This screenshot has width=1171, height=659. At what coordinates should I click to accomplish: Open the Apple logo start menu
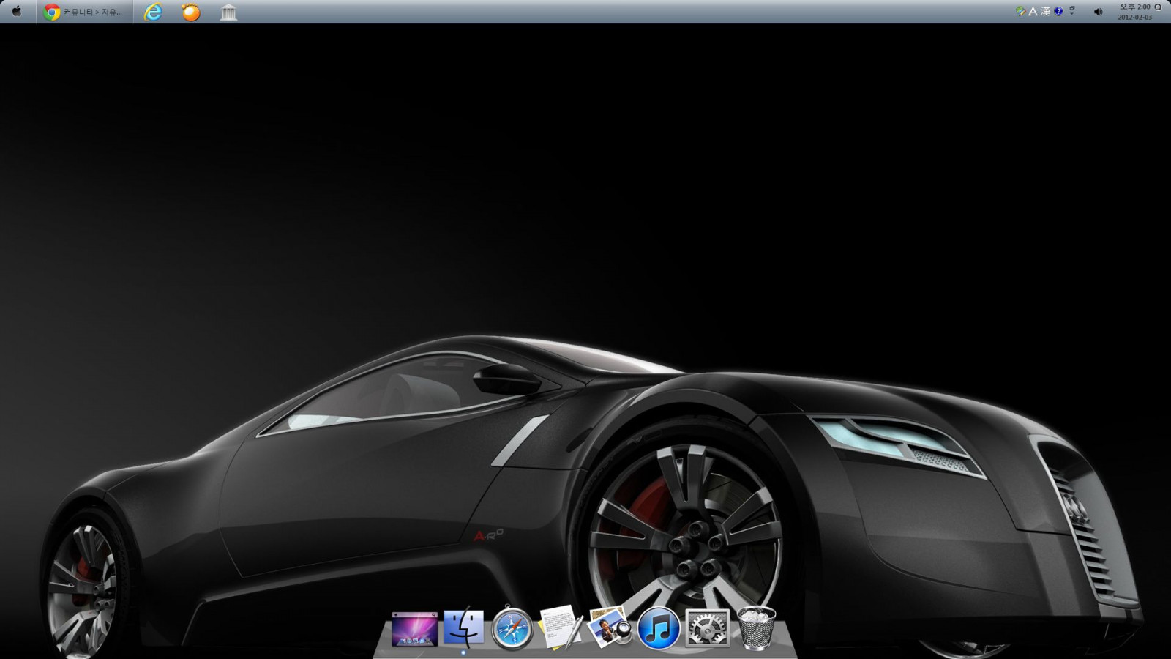pos(17,12)
